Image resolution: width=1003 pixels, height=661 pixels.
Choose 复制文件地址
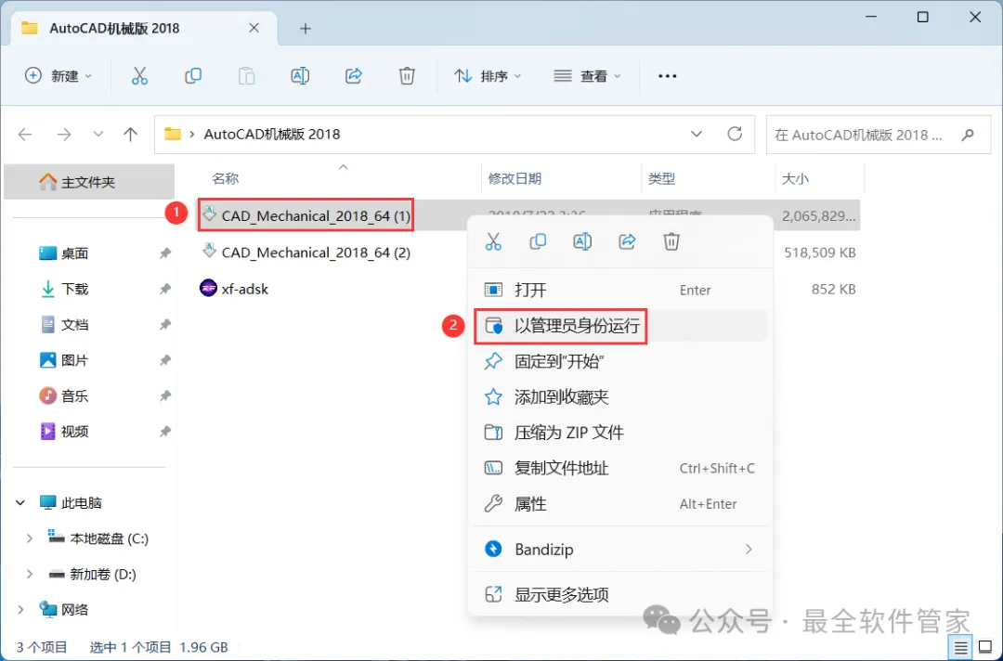tap(619, 469)
